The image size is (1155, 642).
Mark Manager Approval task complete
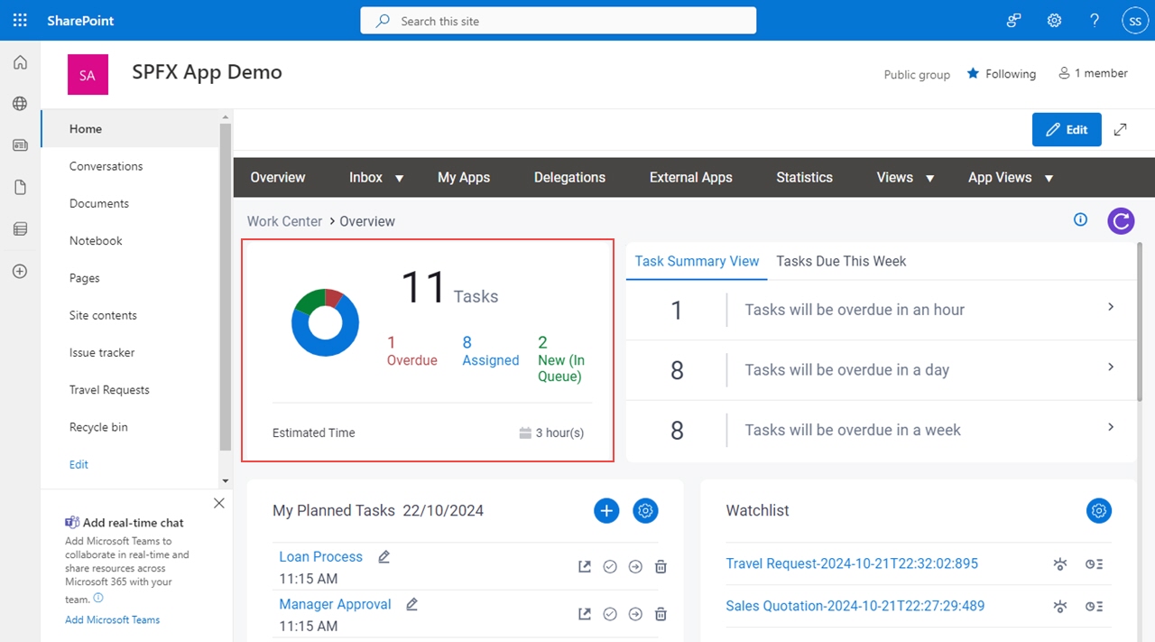pyautogui.click(x=610, y=613)
